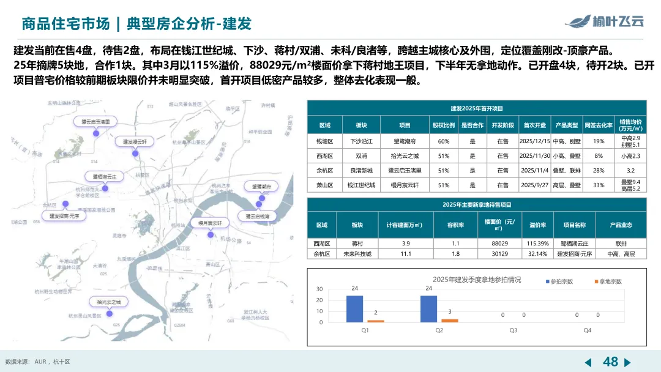Screen dimensions: 661x372
Task: Click the 榆叶飞云 feather logo
Action: click(x=605, y=21)
